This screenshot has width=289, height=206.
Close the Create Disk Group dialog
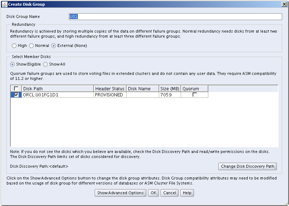[x=284, y=4]
